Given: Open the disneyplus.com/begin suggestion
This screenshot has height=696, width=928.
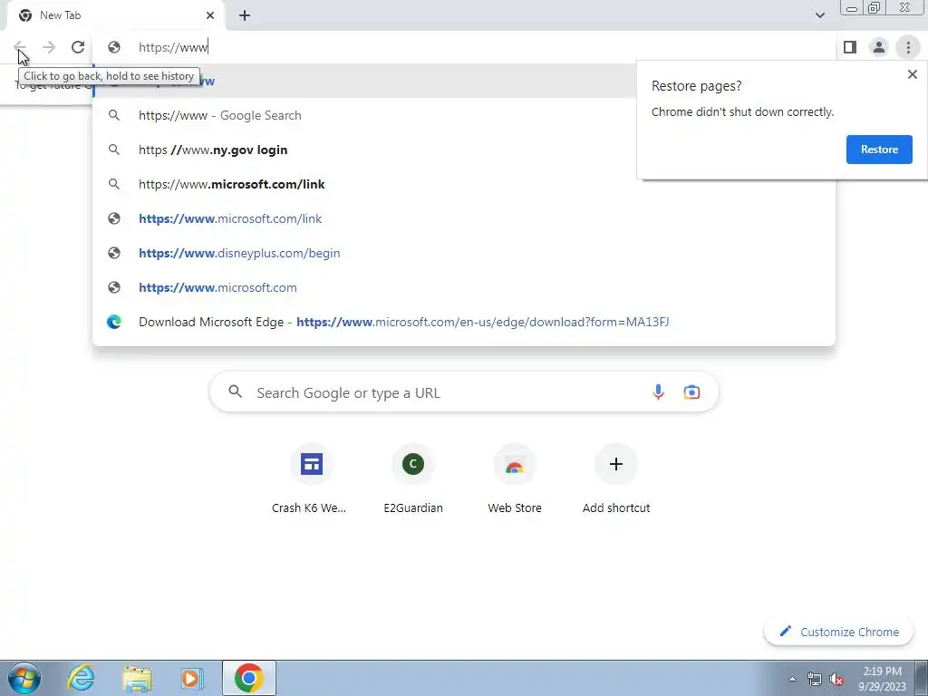Looking at the screenshot, I should point(464,253).
